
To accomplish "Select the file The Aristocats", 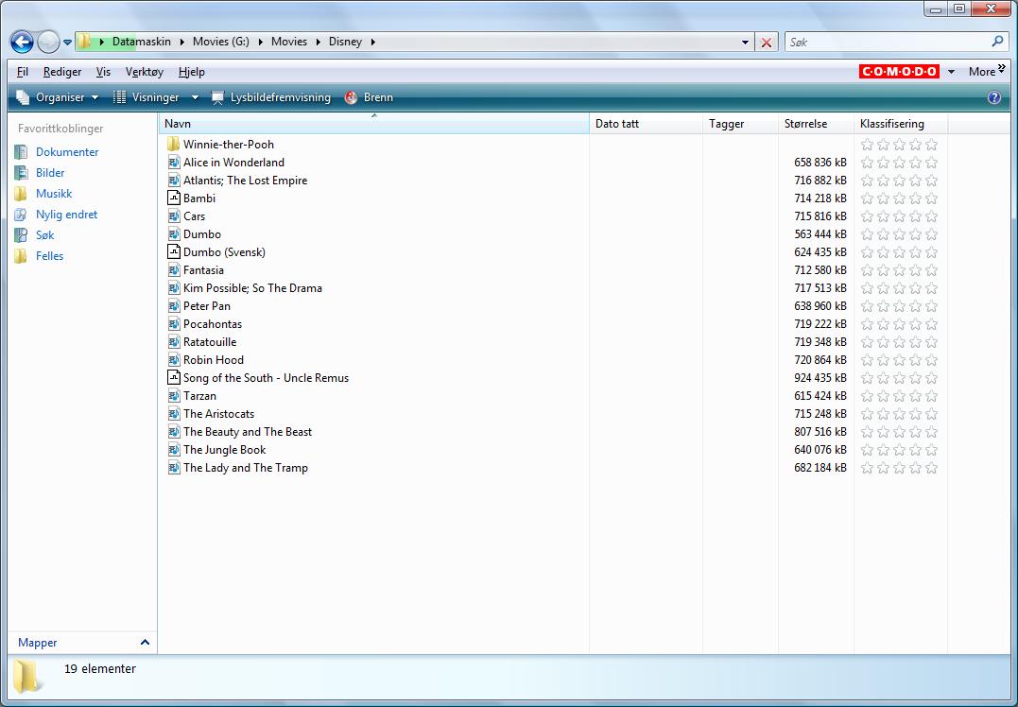I will (218, 414).
